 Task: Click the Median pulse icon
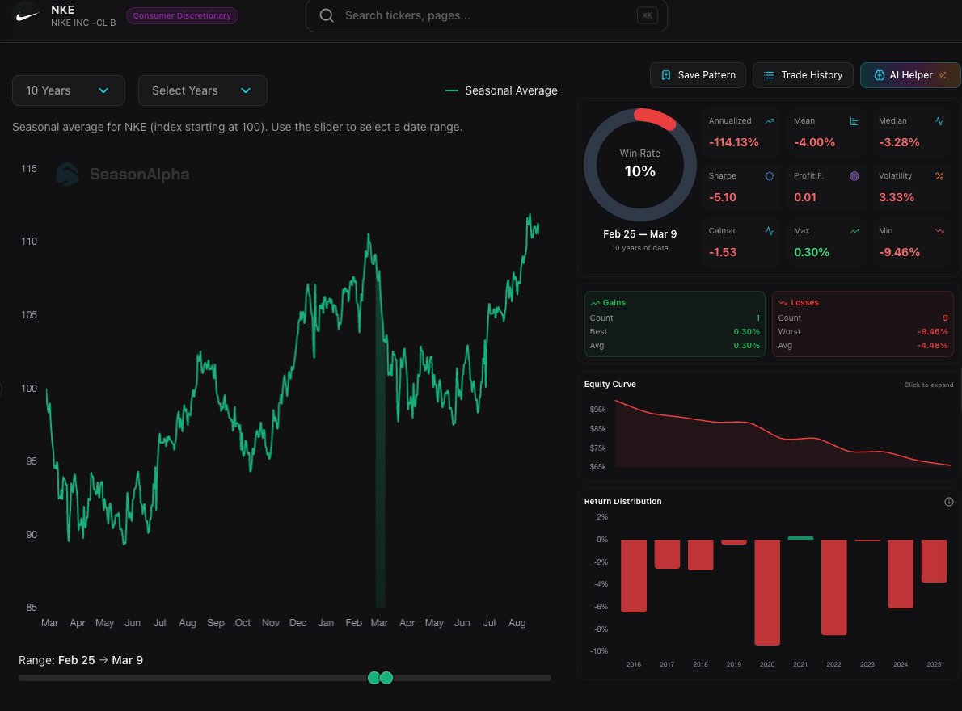click(939, 121)
